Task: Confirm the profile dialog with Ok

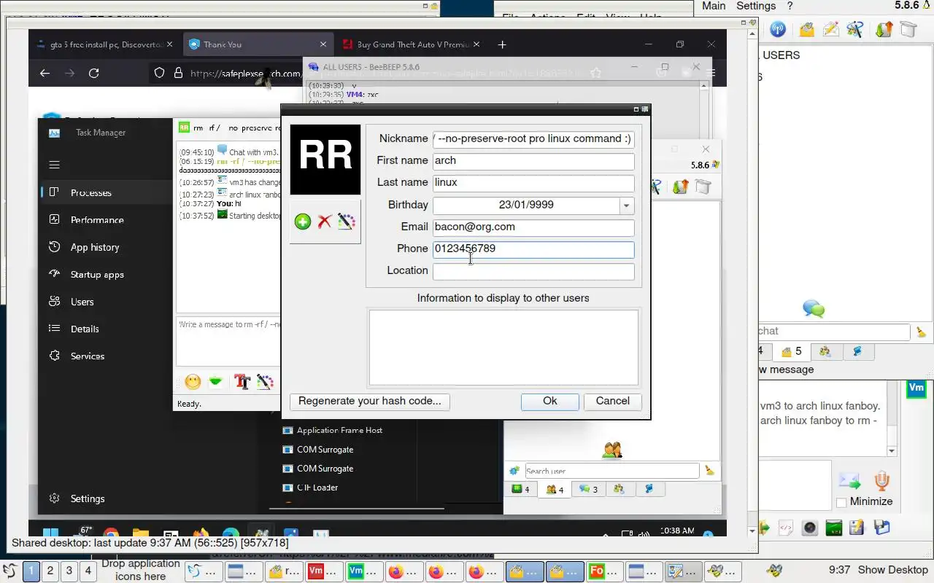Action: coord(550,402)
